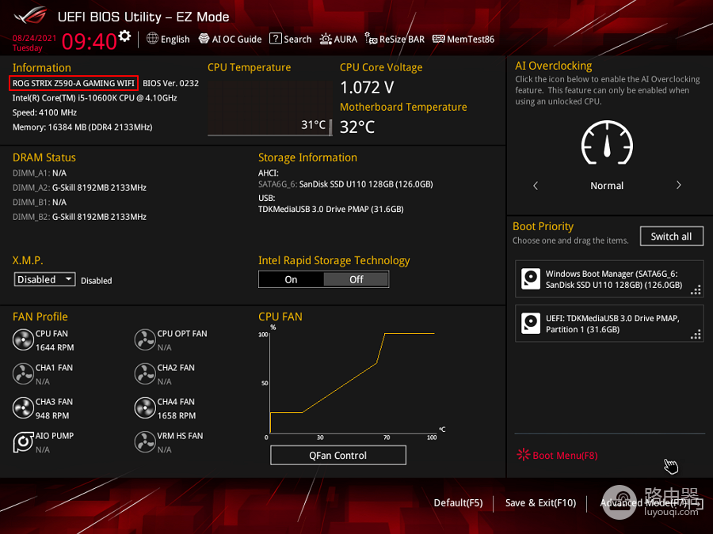The height and width of the screenshot is (534, 713).
Task: Select UEFI TDKMedia USB boot entry
Action: [x=609, y=324]
